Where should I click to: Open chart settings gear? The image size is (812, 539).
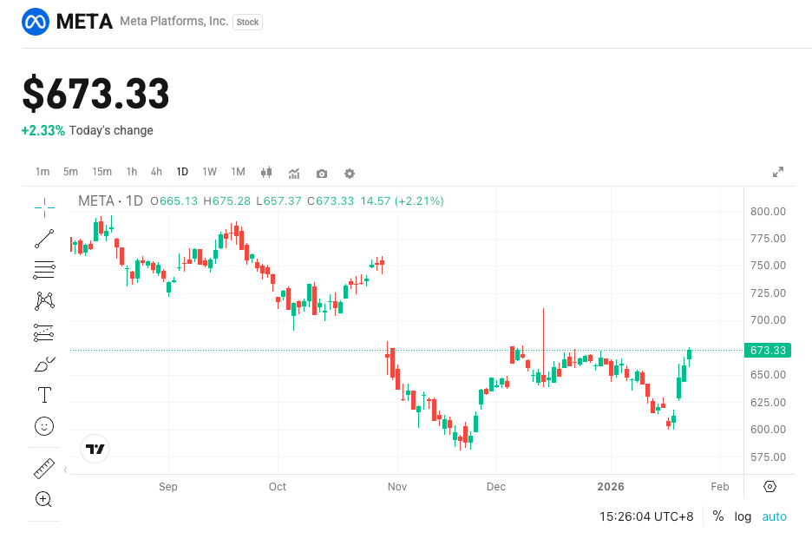pos(349,174)
